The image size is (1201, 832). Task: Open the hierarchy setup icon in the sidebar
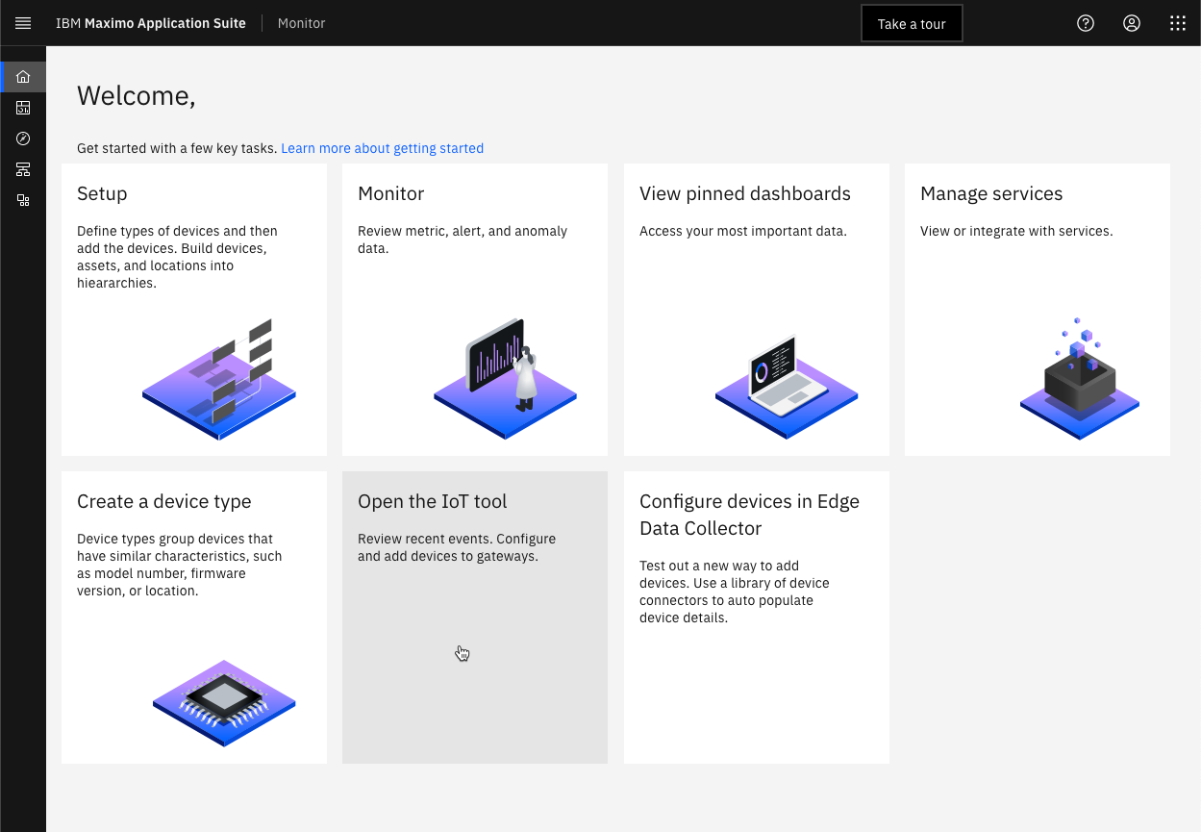[23, 169]
